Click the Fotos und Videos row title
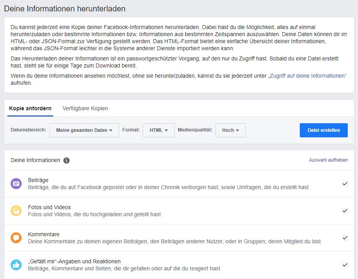The image size is (358, 279). (49, 207)
